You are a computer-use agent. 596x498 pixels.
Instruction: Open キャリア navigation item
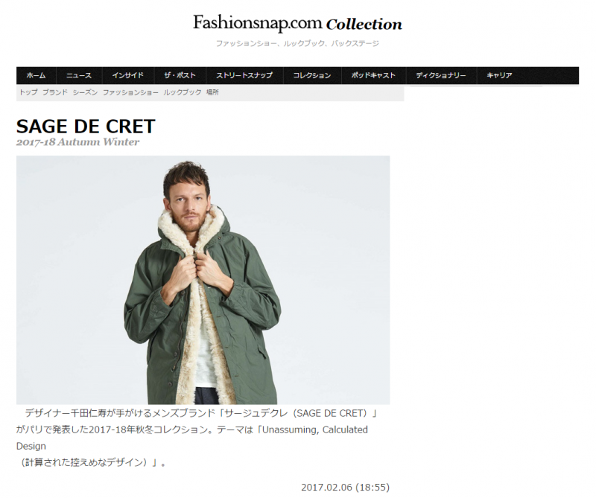click(x=499, y=75)
